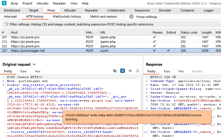The height and width of the screenshot is (137, 221).
Task: Switch to the Intruder tool tab
Action: coord(70,10)
